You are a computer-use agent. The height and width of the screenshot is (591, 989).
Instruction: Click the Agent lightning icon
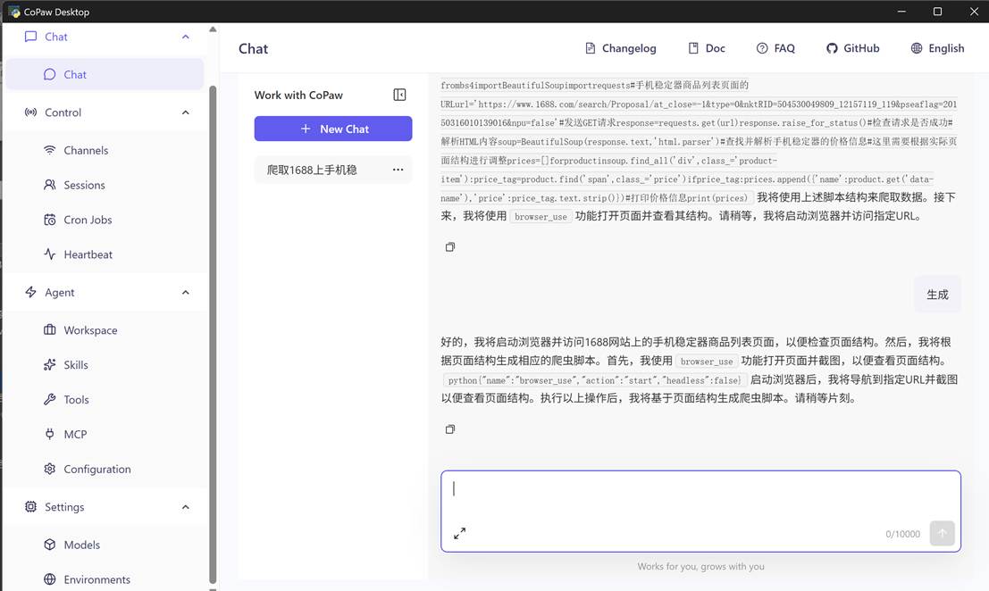pyautogui.click(x=30, y=292)
